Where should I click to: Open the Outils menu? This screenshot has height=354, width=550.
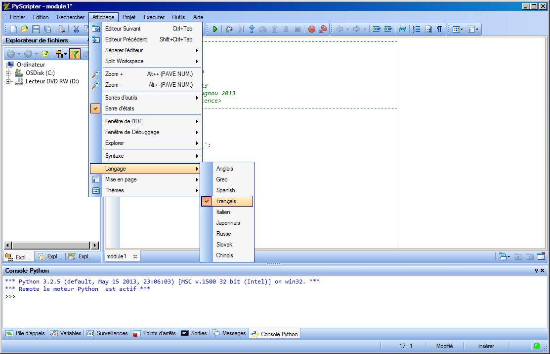(178, 17)
